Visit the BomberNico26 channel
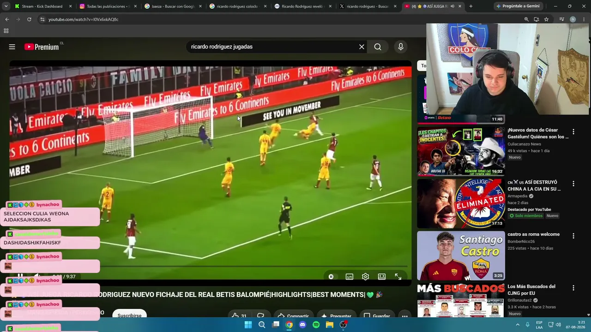The width and height of the screenshot is (591, 332). [521, 241]
